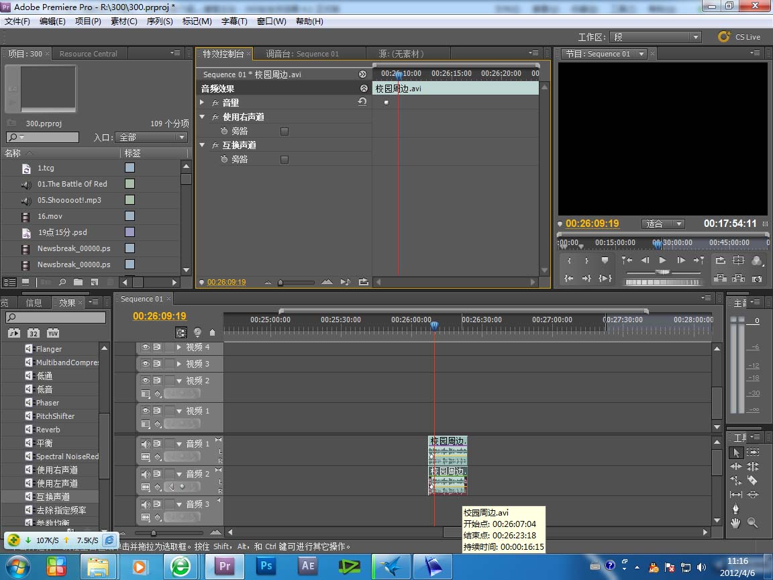Viewport: 773px width, 580px height.
Task: Select 互换声道 effect in effects list
Action: pos(53,497)
